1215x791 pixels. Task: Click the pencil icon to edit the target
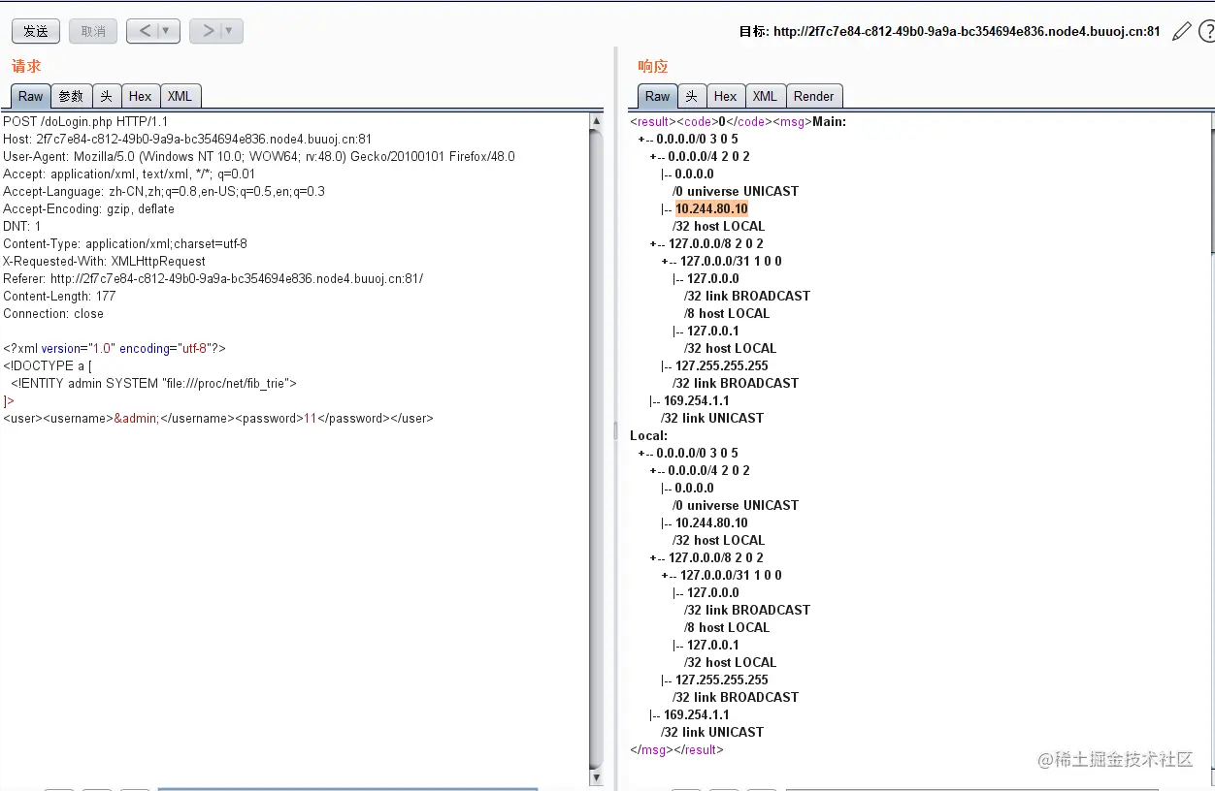coord(1181,31)
